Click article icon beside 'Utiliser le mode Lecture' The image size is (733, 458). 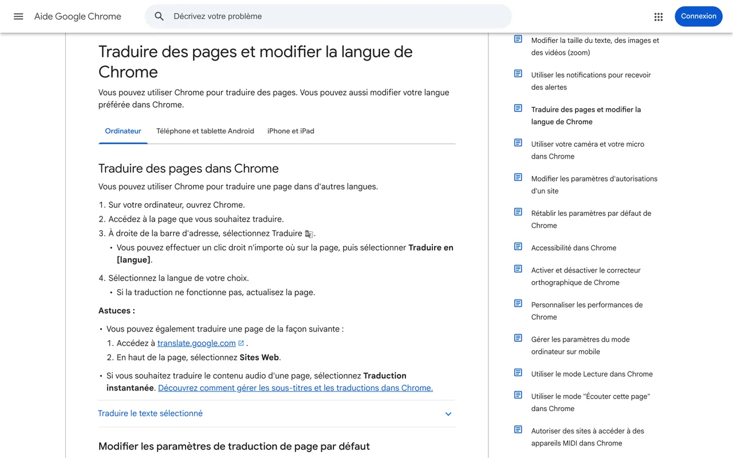click(x=518, y=373)
